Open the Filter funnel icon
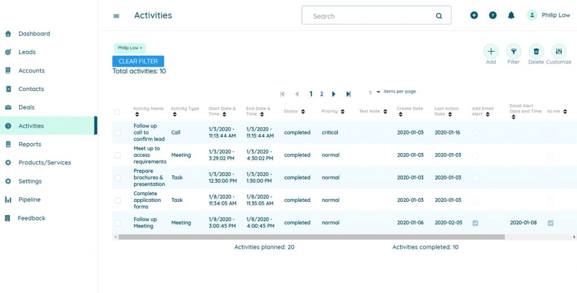 (513, 52)
